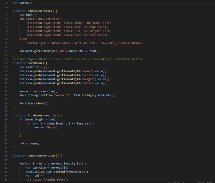
Task: Click the localStorage.setItem line of code
Action: pos(67,95)
